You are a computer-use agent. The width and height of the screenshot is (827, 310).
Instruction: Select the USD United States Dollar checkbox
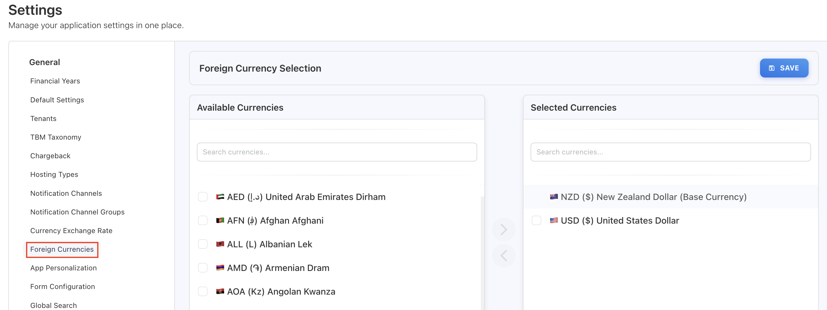coord(536,220)
